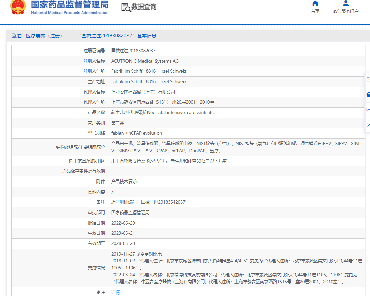Click the 注册人名称 row showing ACUTRONIC Medical Systems AG
Image resolution: width=370 pixels, height=296 pixels.
tap(145, 61)
